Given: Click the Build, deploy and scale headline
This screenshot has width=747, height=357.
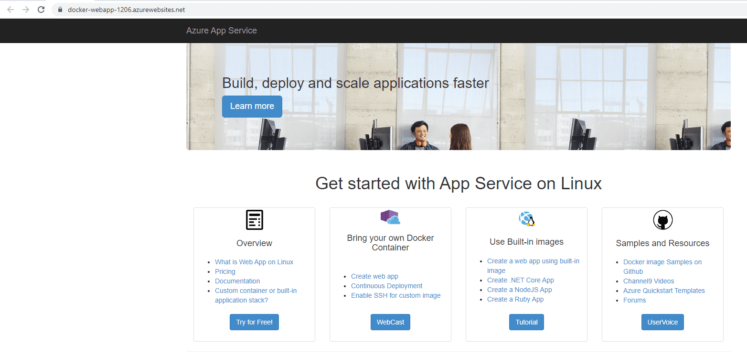Looking at the screenshot, I should pyautogui.click(x=355, y=83).
